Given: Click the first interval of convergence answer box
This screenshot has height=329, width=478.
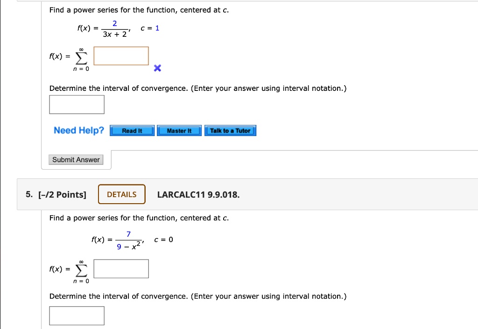Looking at the screenshot, I should 77,104.
